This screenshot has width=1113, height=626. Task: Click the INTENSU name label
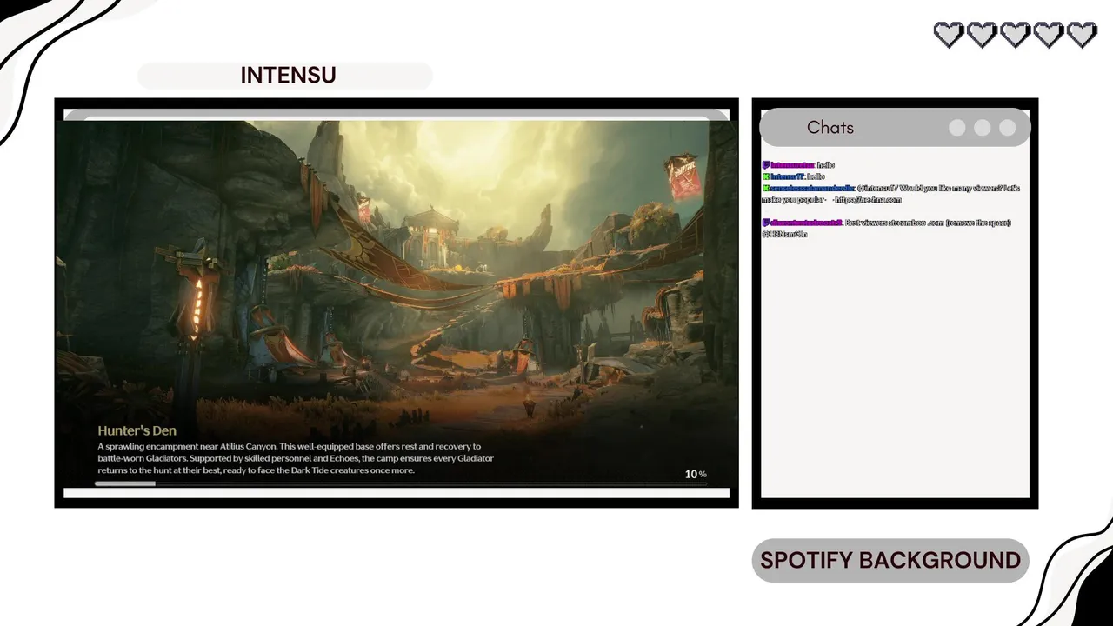coord(288,75)
